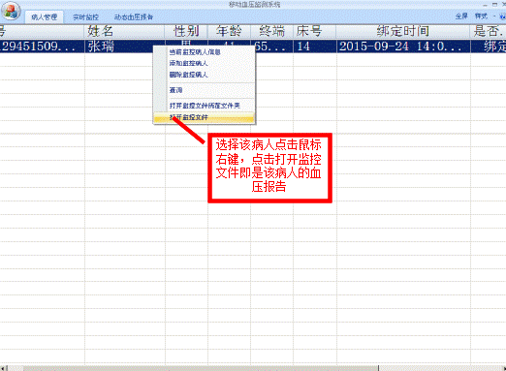Click the help icon in the ribbon corner
Viewport: 506px width, 371px height.
(502, 16)
